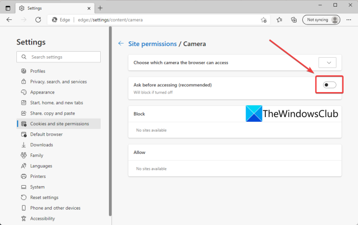Viewport: 358px width, 225px height.
Task: Open Appearance settings
Action: 42,92
